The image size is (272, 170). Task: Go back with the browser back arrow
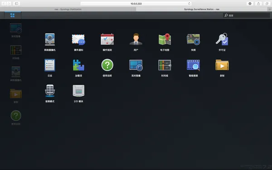tap(4, 4)
